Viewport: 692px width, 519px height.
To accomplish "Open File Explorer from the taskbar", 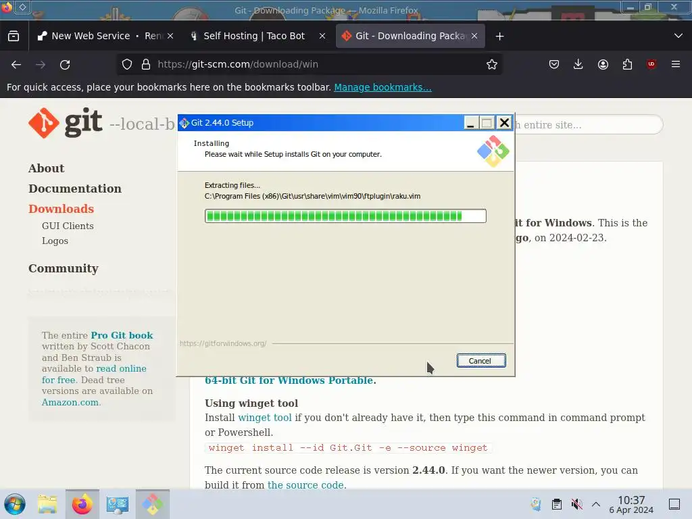I will pos(47,504).
